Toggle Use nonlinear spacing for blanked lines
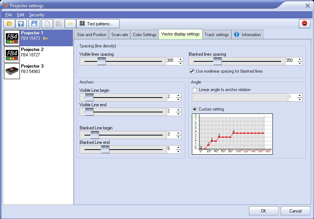 [192, 71]
